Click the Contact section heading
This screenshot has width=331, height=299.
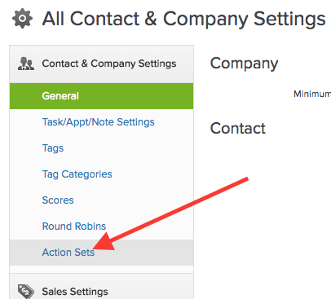click(x=238, y=128)
